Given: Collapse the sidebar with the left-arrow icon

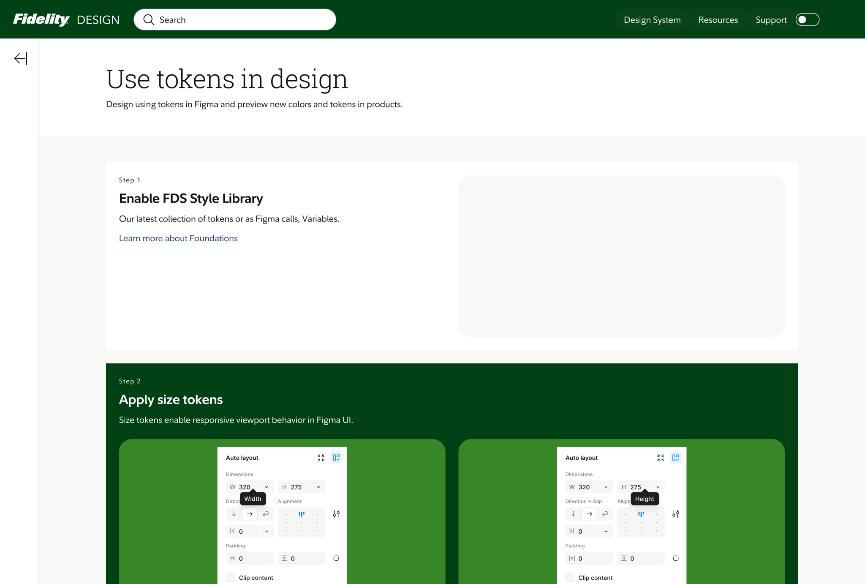Looking at the screenshot, I should pyautogui.click(x=21, y=58).
